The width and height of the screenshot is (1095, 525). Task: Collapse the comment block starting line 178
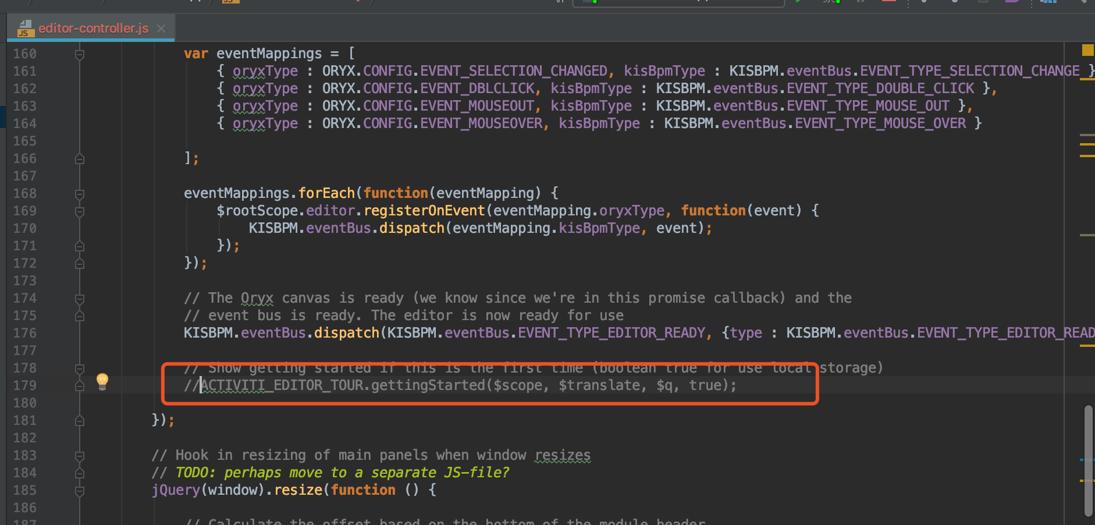tap(80, 368)
